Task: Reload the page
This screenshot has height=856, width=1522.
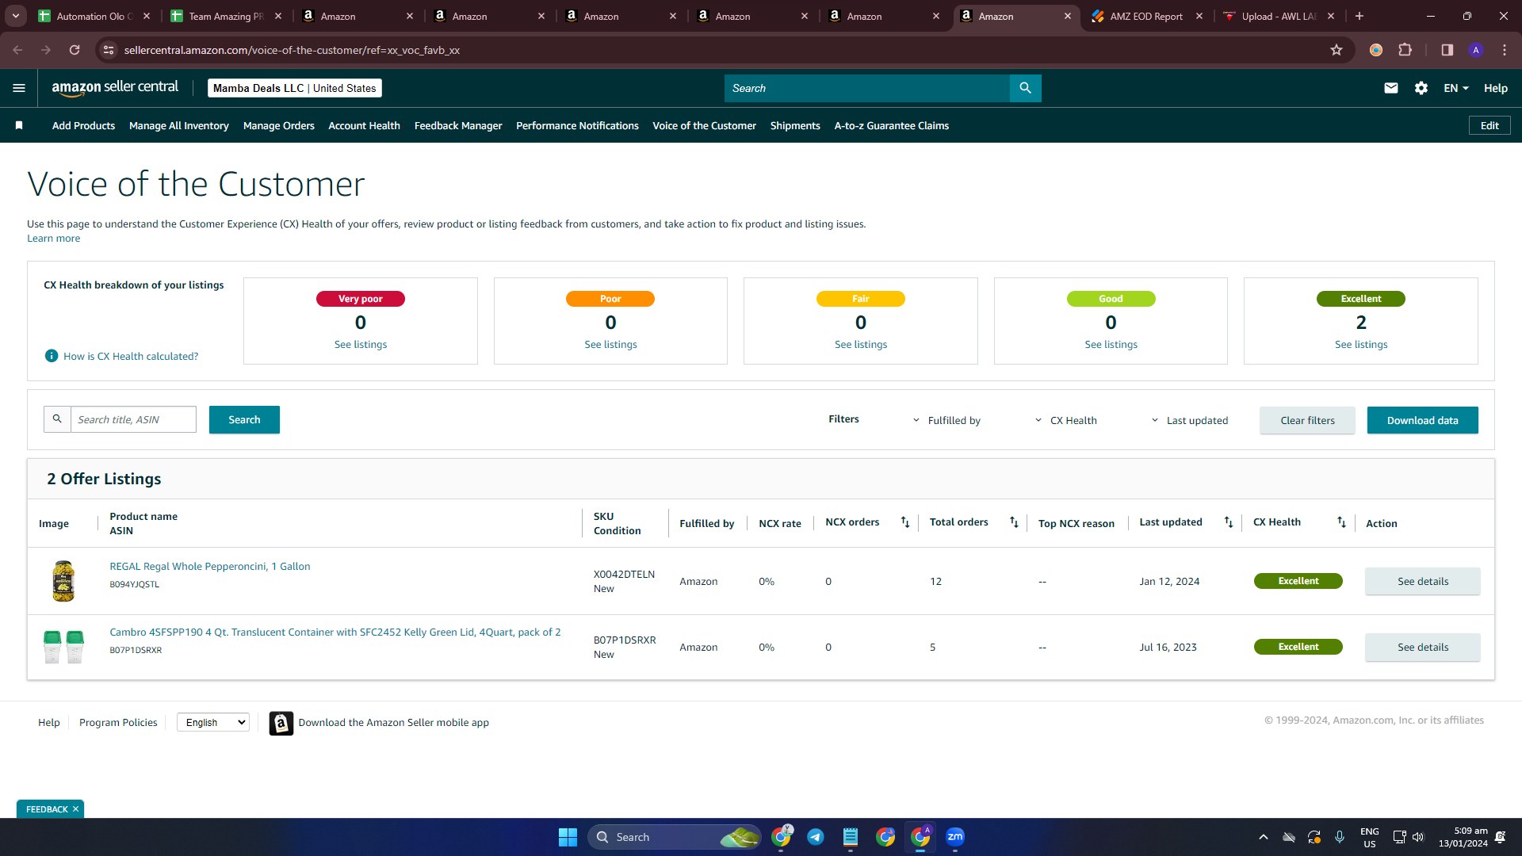Action: [75, 50]
